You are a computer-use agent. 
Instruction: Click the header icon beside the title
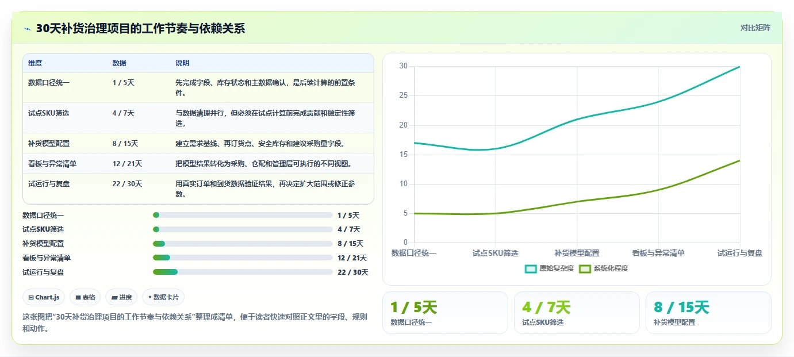pos(28,29)
